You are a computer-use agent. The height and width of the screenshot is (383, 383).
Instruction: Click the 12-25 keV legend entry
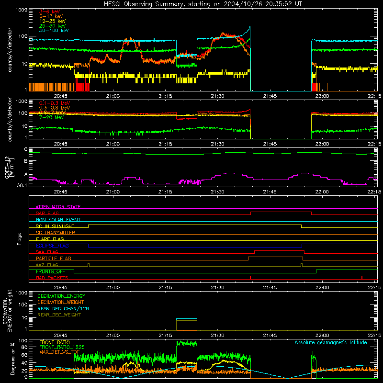53,21
